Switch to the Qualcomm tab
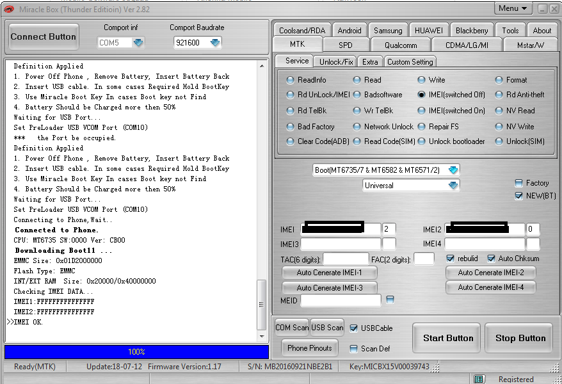562x384 pixels. point(401,45)
